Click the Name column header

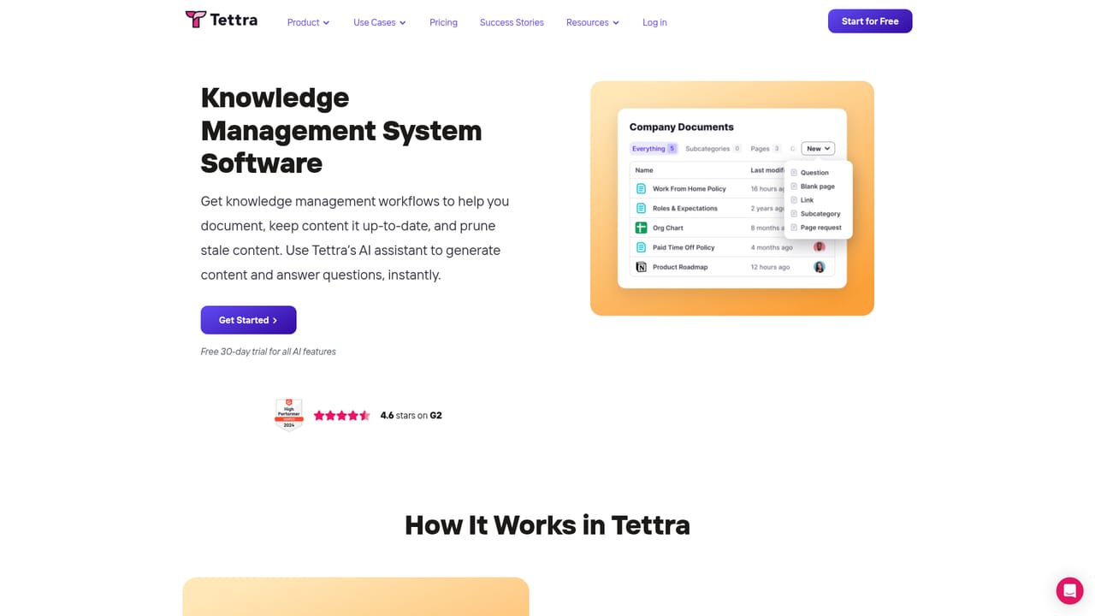(644, 170)
